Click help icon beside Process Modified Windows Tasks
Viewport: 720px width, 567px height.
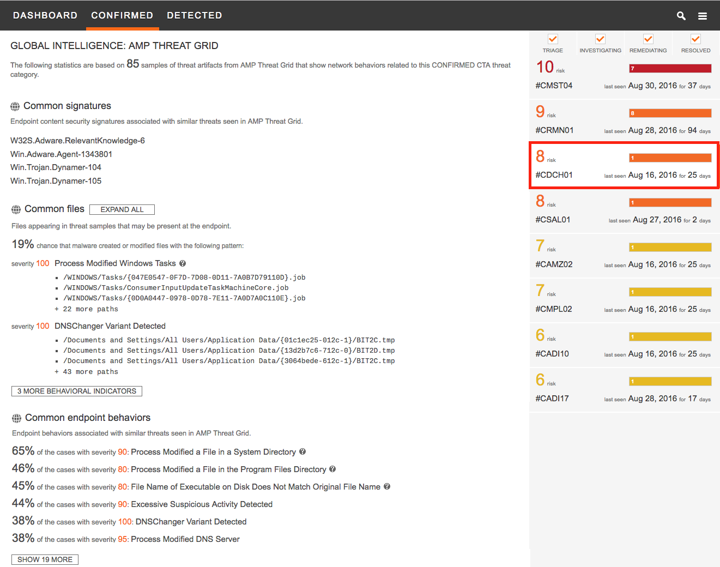tap(183, 263)
